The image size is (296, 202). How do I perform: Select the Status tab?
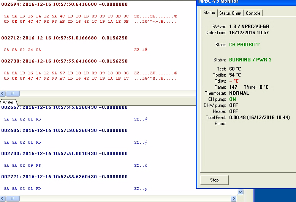click(x=209, y=13)
